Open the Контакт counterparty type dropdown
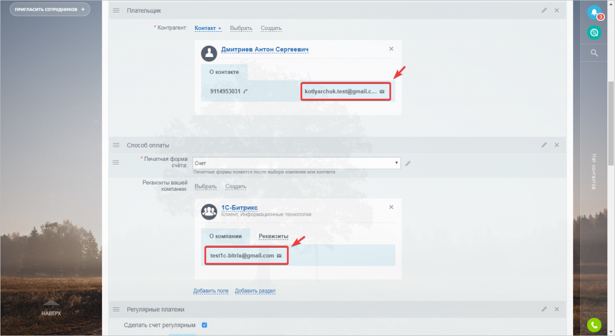Screen dimensions: 615x336 click(208, 28)
